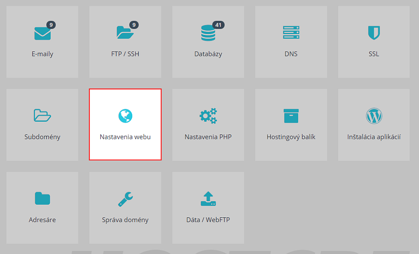Screen dimensions: 419x254
Task: Open the Nastavenia PHP gears icon
Action: 208,116
